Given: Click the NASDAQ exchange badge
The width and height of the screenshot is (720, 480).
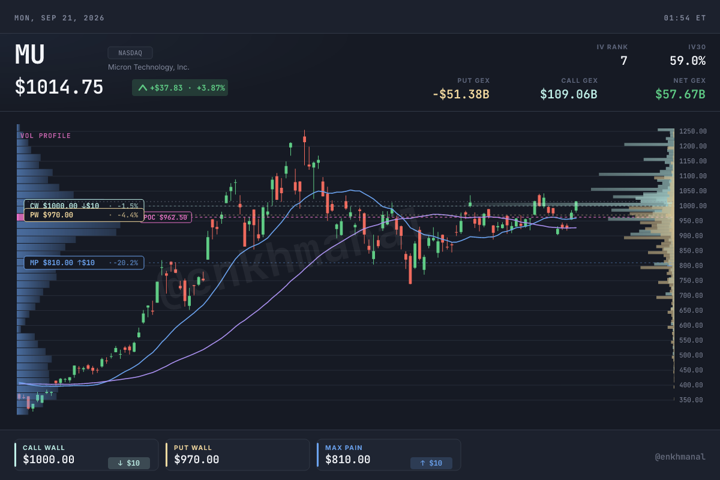Looking at the screenshot, I should [x=130, y=53].
